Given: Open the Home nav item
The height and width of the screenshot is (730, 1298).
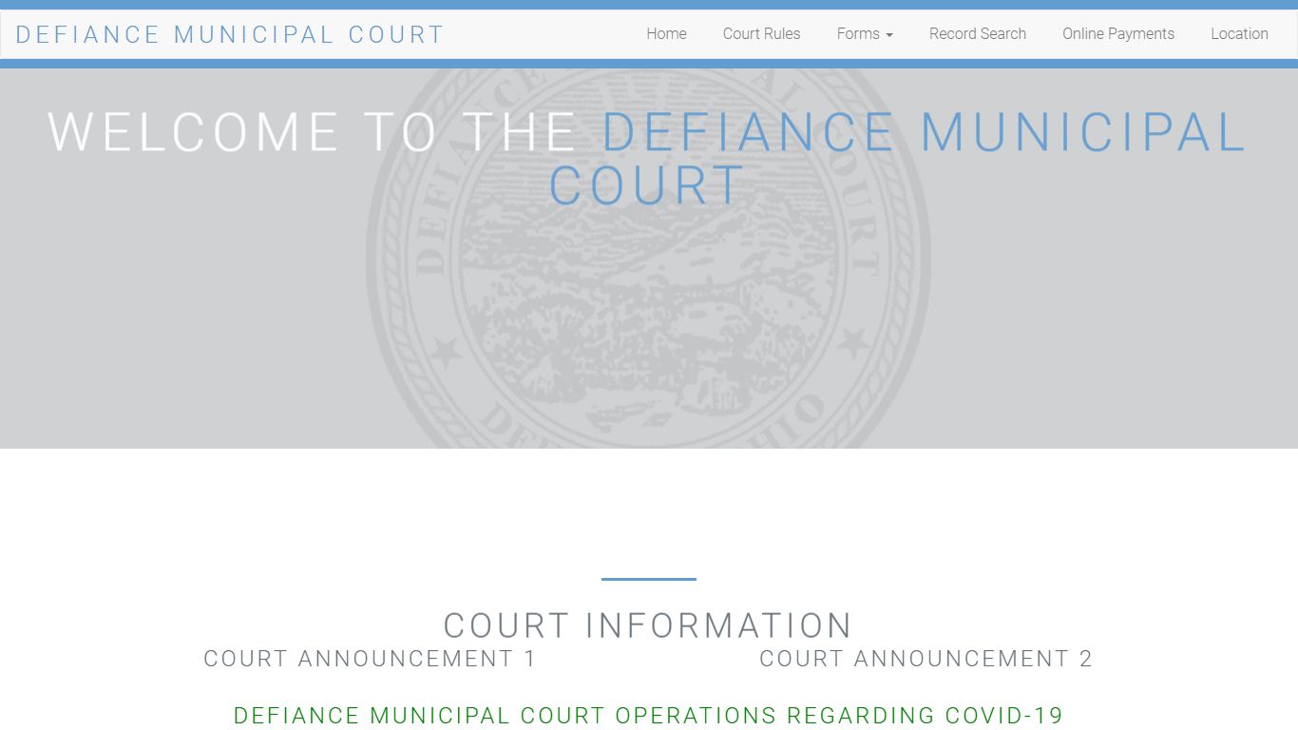Looking at the screenshot, I should tap(666, 34).
